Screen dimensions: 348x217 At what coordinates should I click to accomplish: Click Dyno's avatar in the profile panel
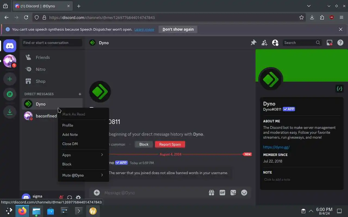pyautogui.click(x=271, y=79)
